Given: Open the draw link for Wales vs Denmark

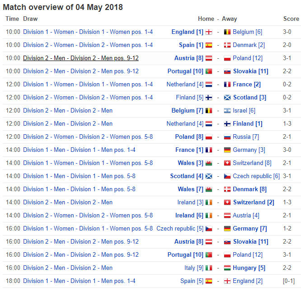Looking at the screenshot, I should (x=79, y=189).
